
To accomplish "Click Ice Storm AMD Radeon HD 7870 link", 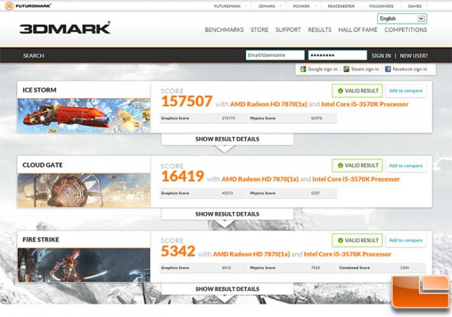I will (268, 104).
